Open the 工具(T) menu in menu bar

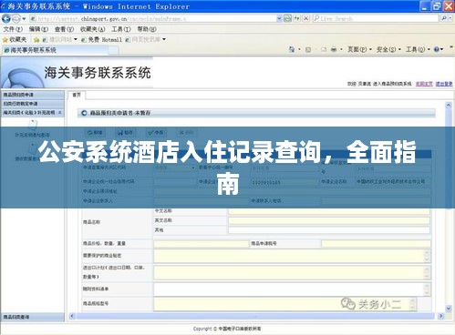(x=121, y=29)
